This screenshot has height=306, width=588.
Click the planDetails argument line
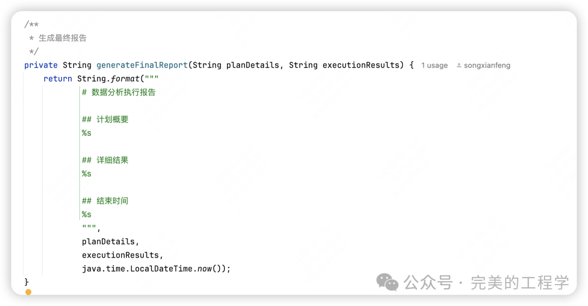pos(111,241)
